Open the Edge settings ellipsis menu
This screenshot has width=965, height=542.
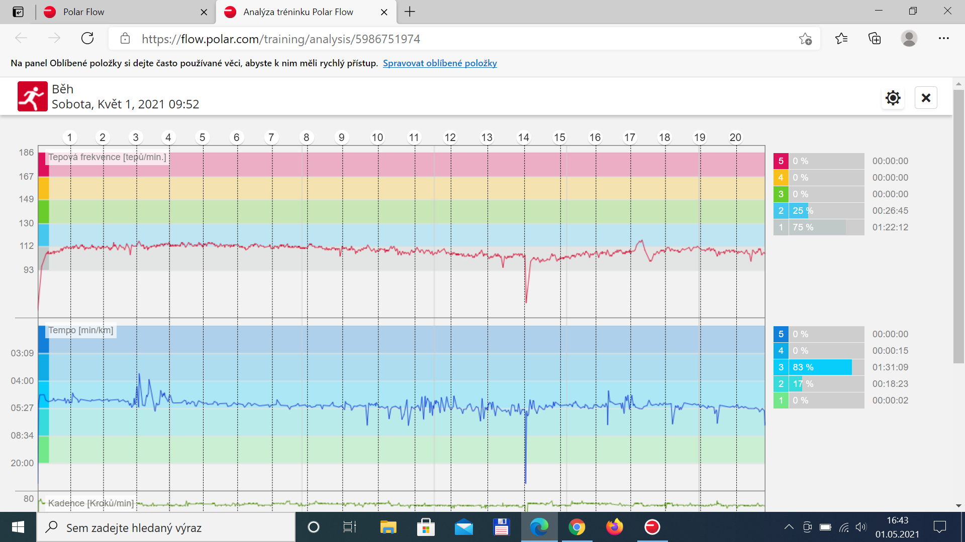point(943,39)
